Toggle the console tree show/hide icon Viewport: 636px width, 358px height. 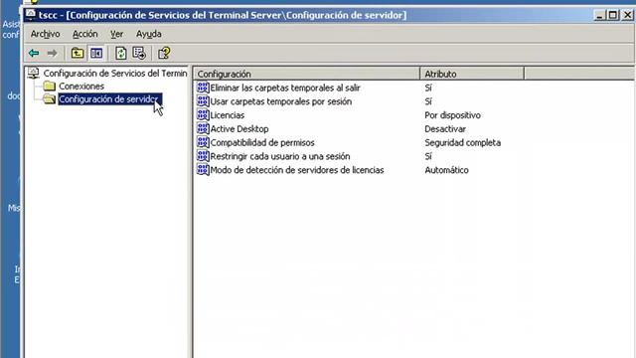click(x=96, y=53)
